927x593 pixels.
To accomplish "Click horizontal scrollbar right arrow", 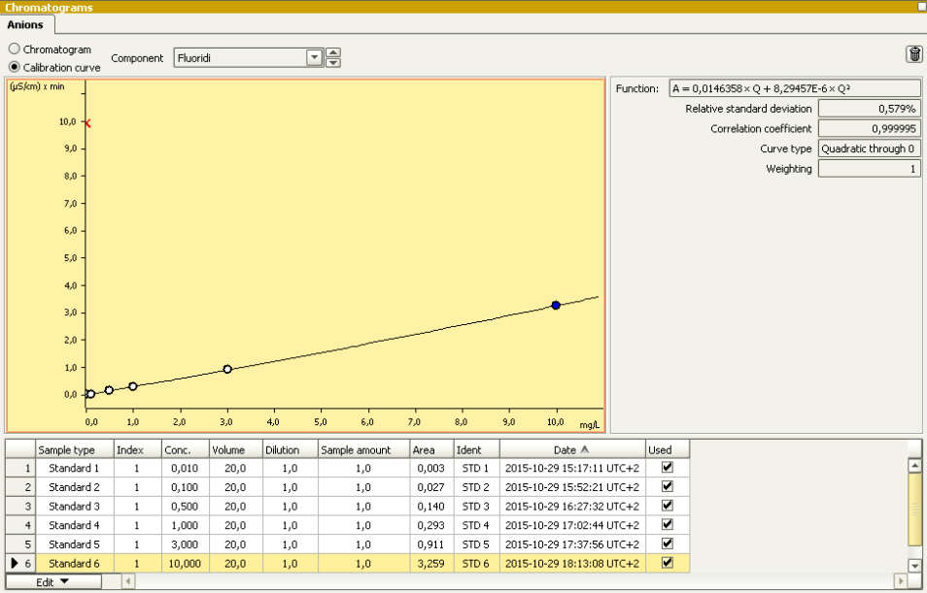I will pos(901,581).
